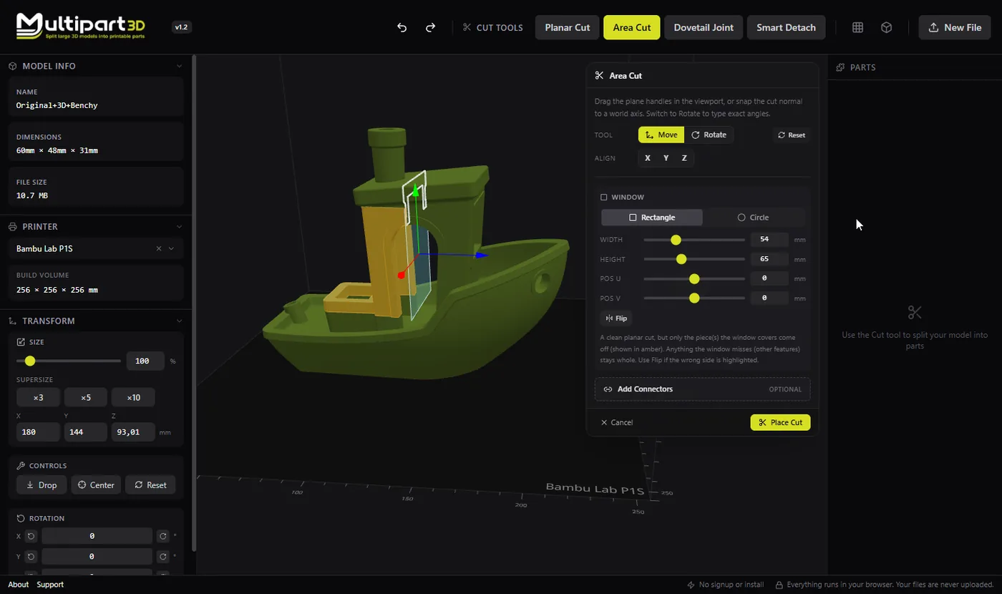Apply ×5 supersize
This screenshot has width=1002, height=594.
pos(86,397)
